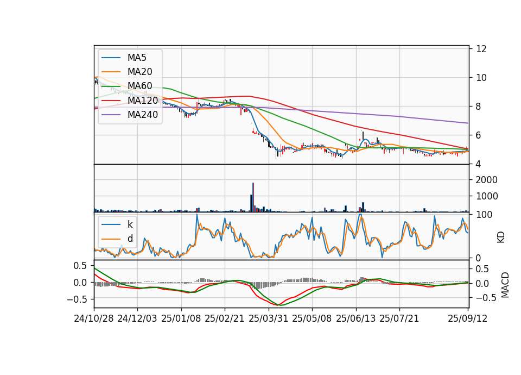Click the 25/09/12 date axis label
The width and height of the screenshot is (521, 375).
[x=468, y=318]
